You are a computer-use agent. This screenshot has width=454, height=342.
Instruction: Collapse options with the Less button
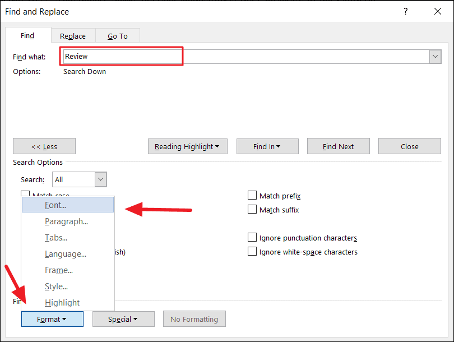[x=44, y=146]
